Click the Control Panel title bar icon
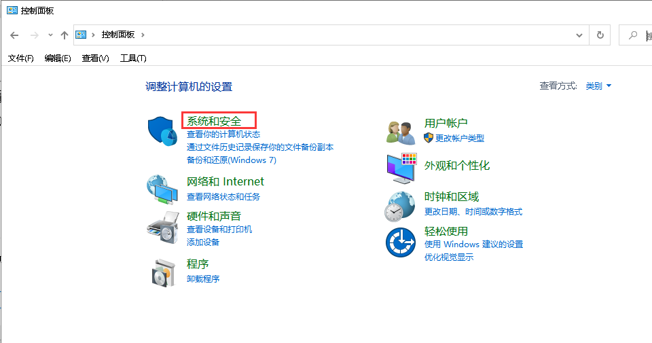 [12, 10]
